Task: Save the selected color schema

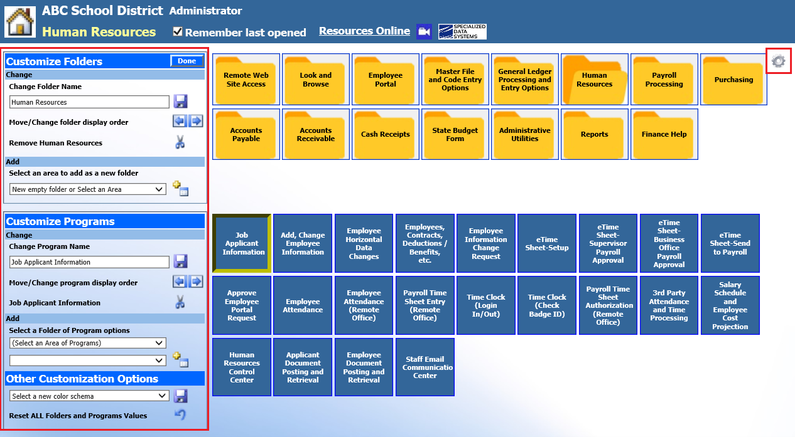Action: (x=180, y=396)
